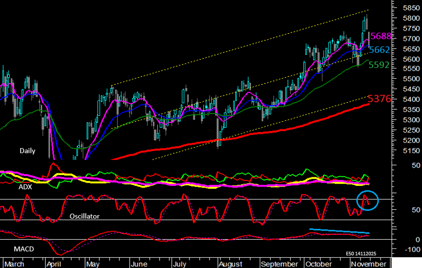
Task: Click the blue divergence line above MACD
Action: point(339,231)
